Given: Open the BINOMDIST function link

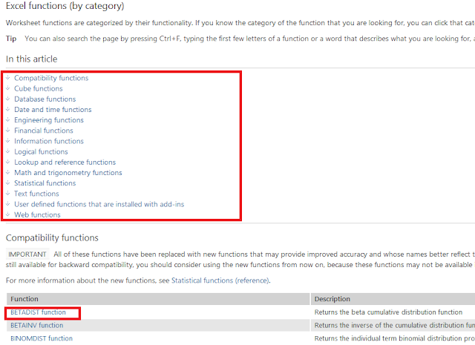Looking at the screenshot, I should [x=42, y=338].
